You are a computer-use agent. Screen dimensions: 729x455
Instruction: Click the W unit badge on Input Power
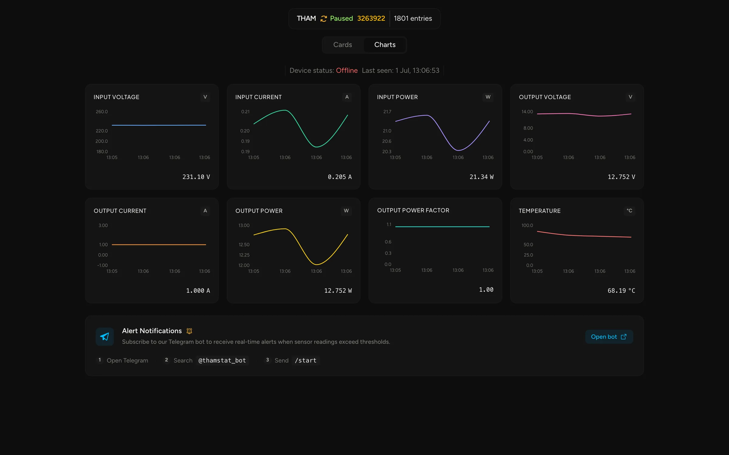coord(488,97)
